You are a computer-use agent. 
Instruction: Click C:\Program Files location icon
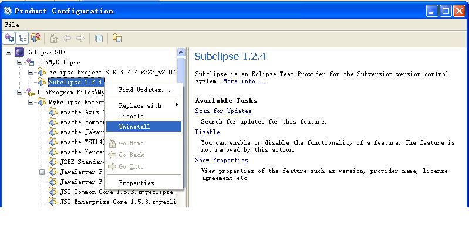30,92
